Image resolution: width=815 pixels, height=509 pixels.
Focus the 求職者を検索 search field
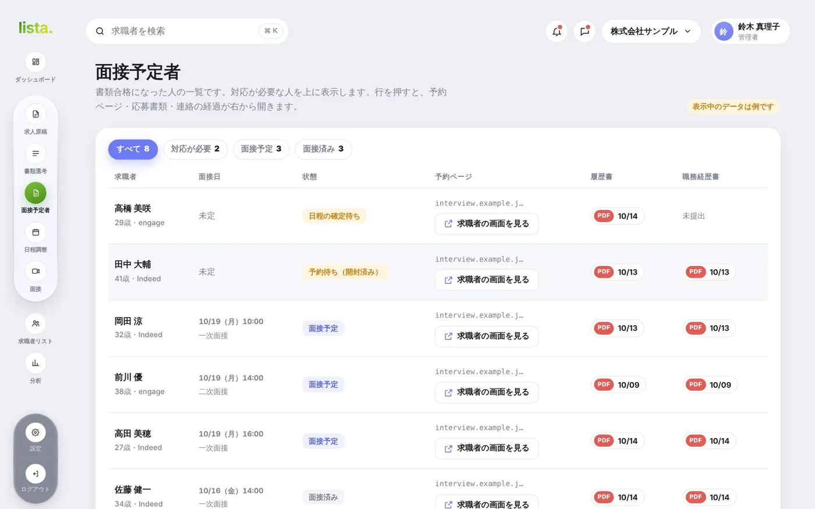(x=187, y=31)
